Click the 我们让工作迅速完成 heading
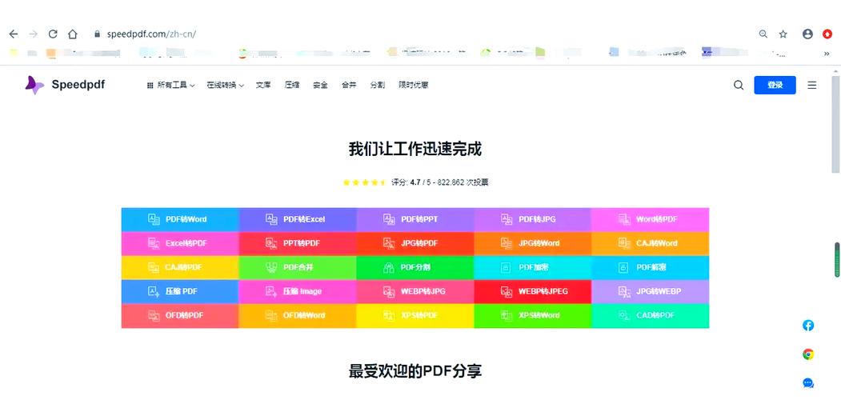 415,149
